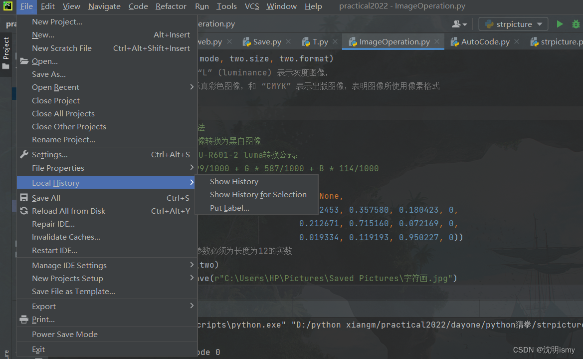Click the Save All floppy disk icon
Viewport: 583px width, 359px height.
tap(23, 198)
